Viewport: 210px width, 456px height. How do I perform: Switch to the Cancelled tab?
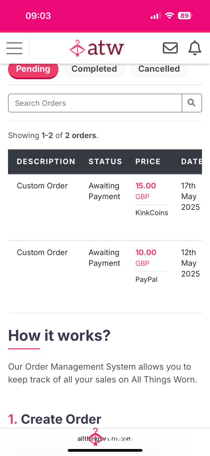click(x=159, y=69)
